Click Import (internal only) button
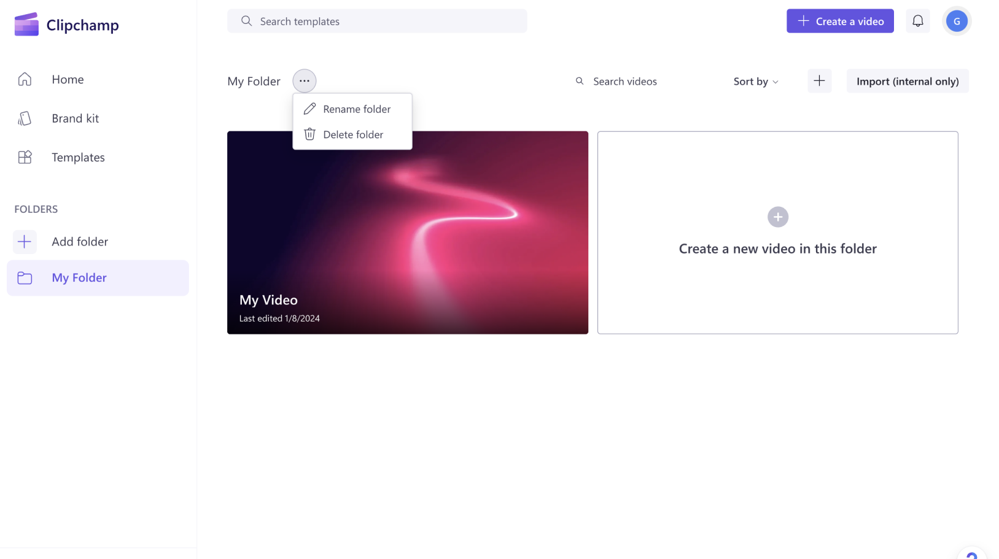Image resolution: width=999 pixels, height=559 pixels. point(908,81)
